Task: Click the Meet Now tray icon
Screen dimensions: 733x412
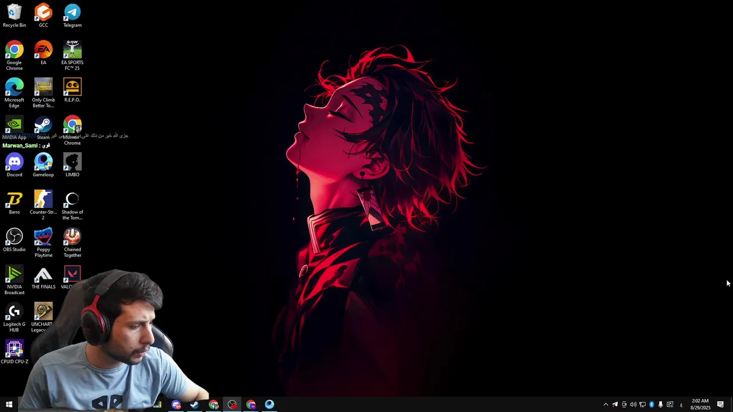Action: click(x=624, y=405)
